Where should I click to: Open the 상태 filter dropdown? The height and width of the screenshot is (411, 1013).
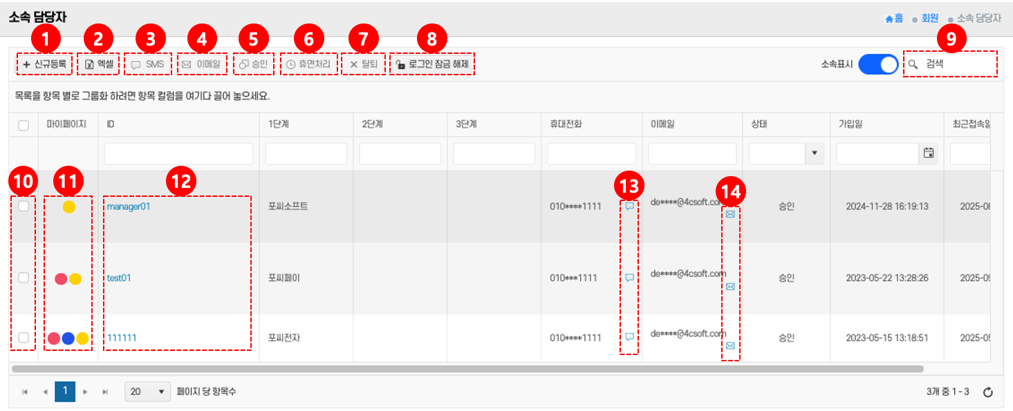[x=814, y=153]
